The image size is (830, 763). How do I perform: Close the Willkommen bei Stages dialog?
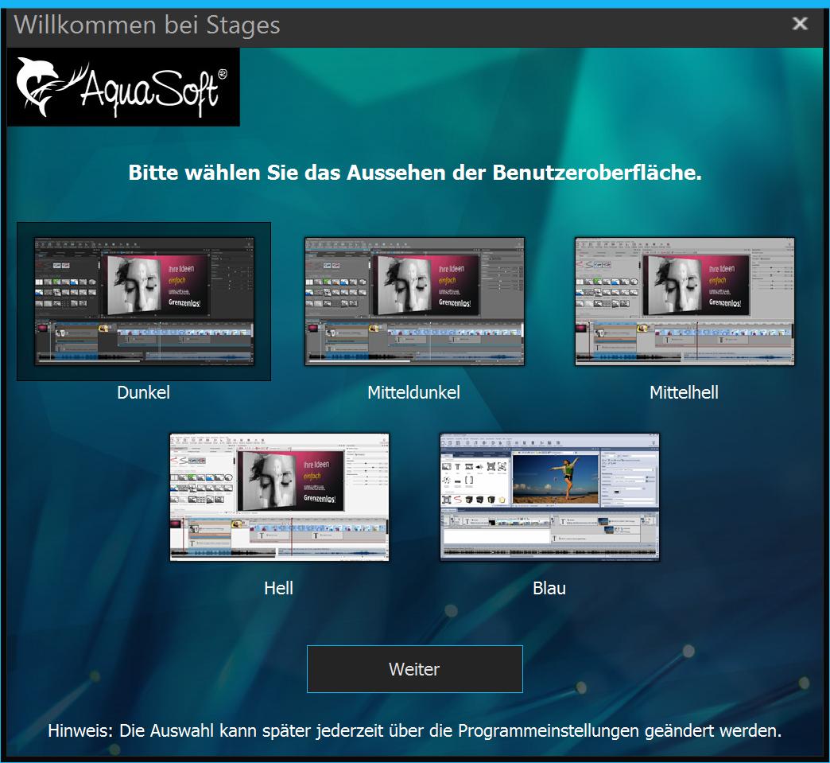(800, 24)
